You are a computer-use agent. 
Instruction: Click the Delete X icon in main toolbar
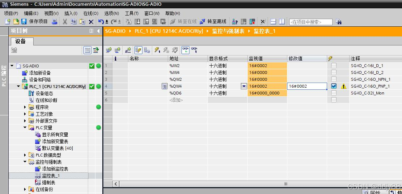91,22
